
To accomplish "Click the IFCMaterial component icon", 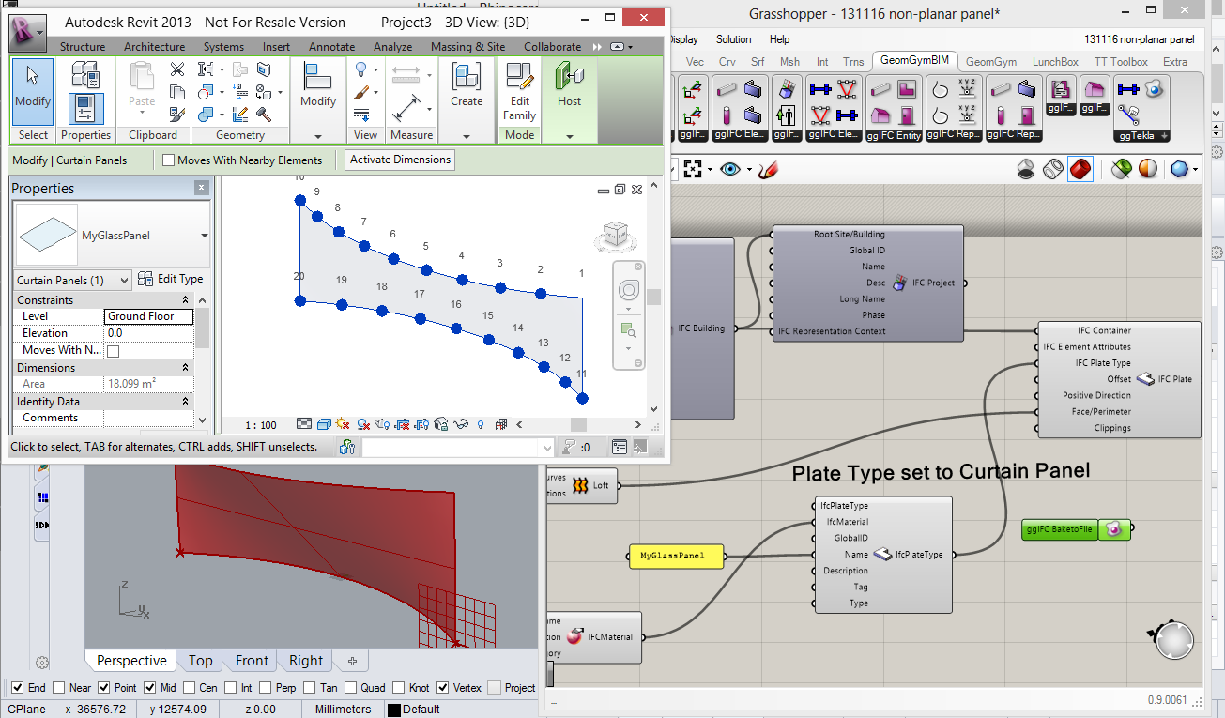I will click(x=574, y=637).
